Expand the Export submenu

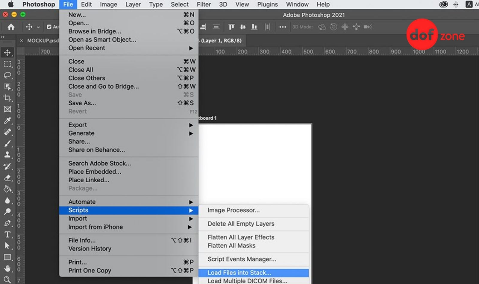pos(129,125)
